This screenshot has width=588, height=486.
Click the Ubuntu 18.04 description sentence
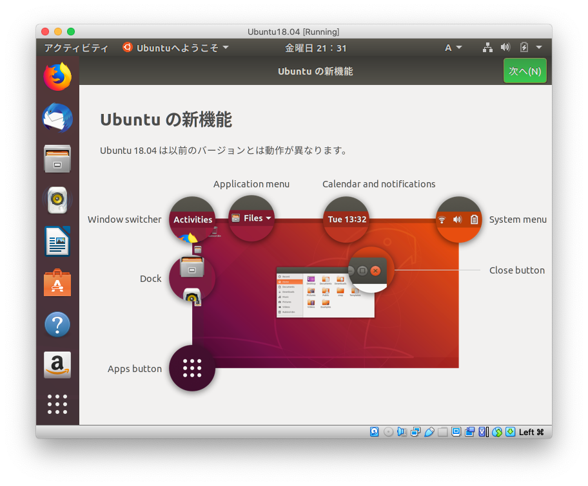tap(224, 151)
